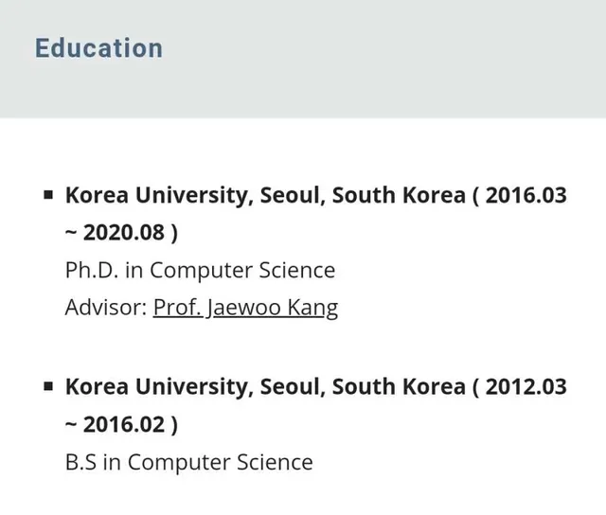Image resolution: width=606 pixels, height=515 pixels.
Task: Click the Education section heading
Action: click(x=98, y=48)
